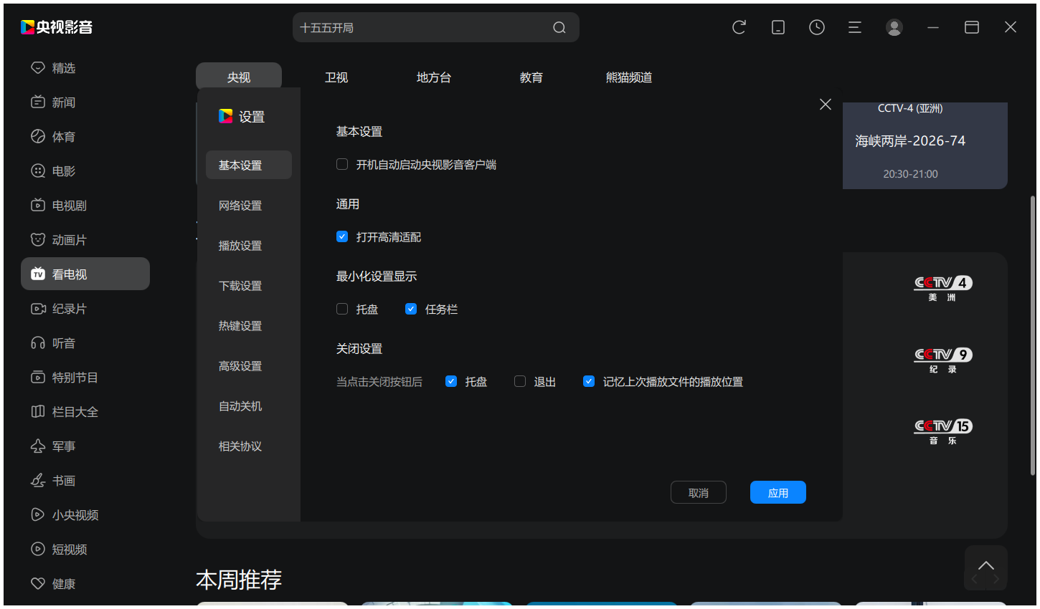Click the user avatar icon
Screen dimensions: 1040x609
point(894,27)
